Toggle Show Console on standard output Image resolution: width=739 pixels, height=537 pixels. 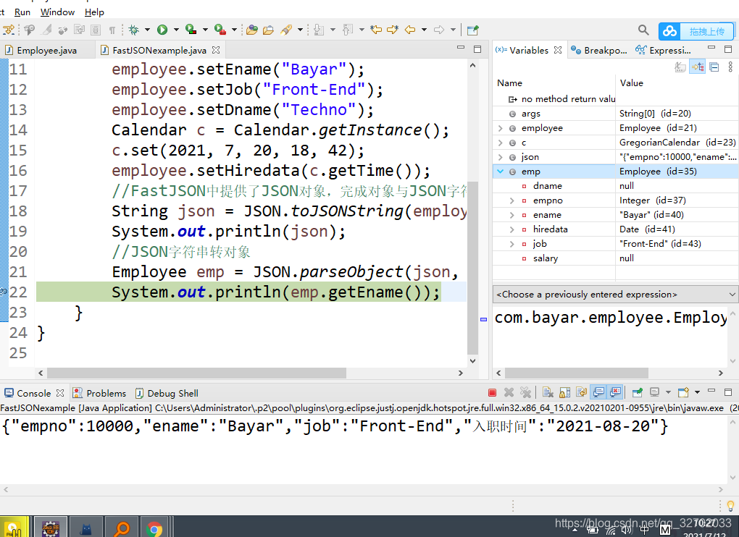(x=598, y=392)
